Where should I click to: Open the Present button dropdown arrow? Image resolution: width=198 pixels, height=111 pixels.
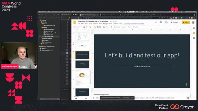click(x=180, y=22)
